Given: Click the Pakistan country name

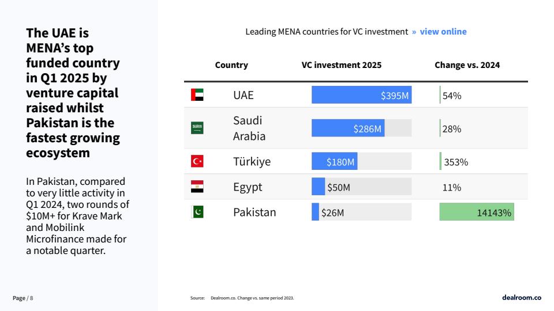Looking at the screenshot, I should click(x=254, y=212).
